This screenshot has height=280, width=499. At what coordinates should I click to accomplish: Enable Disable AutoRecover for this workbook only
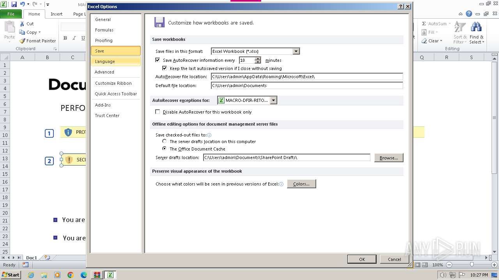(x=157, y=112)
